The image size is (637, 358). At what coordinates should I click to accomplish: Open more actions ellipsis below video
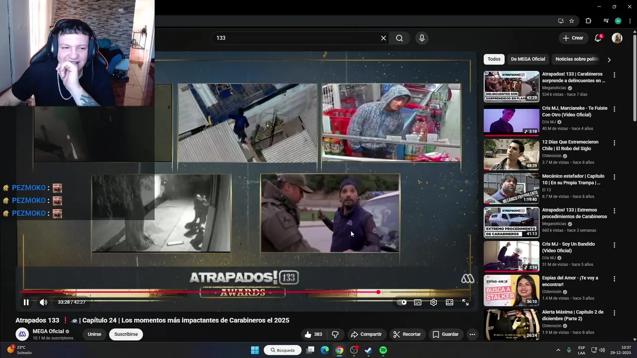click(x=472, y=335)
